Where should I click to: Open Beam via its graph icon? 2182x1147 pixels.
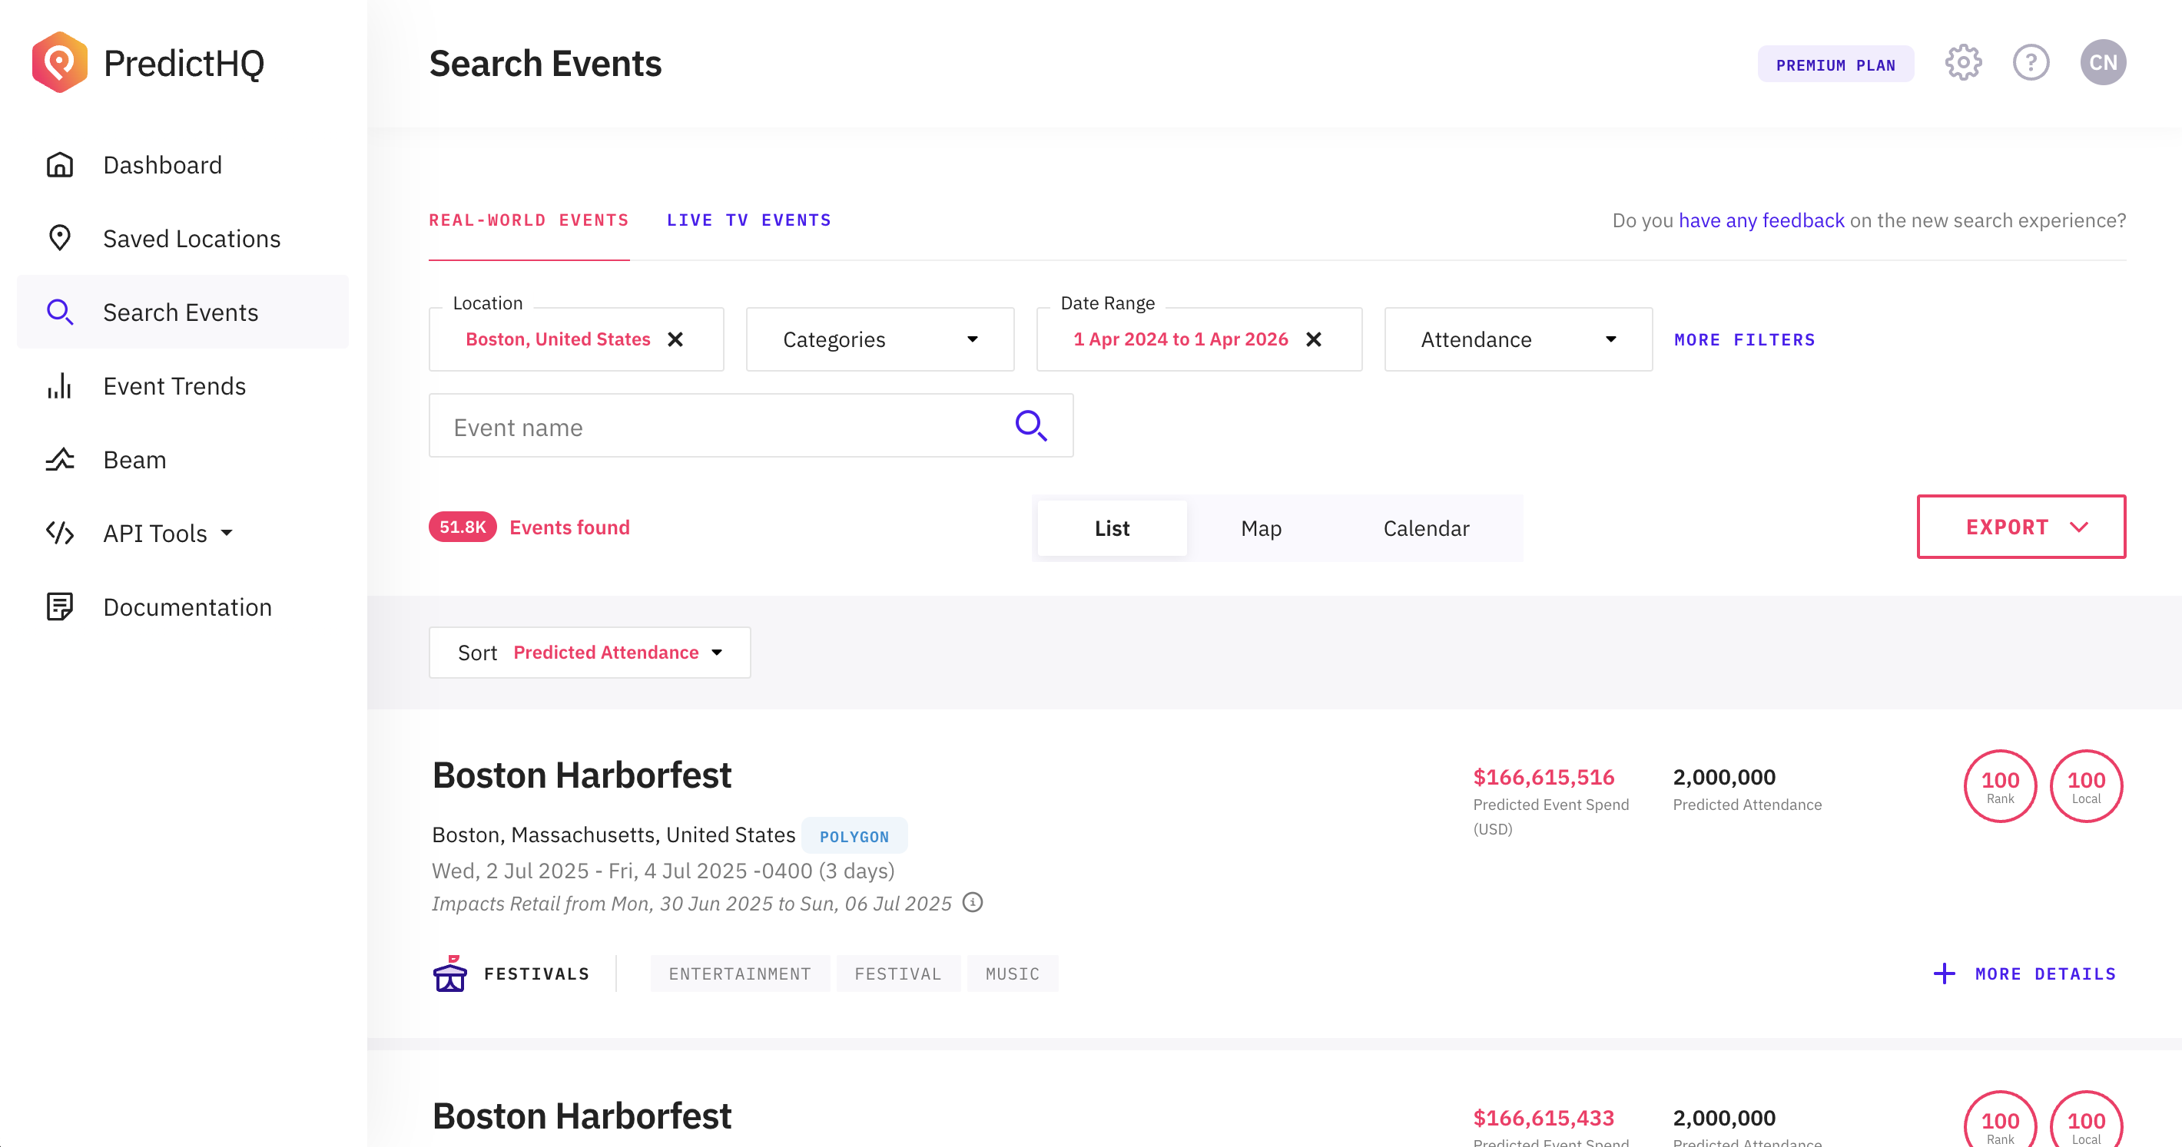tap(59, 460)
